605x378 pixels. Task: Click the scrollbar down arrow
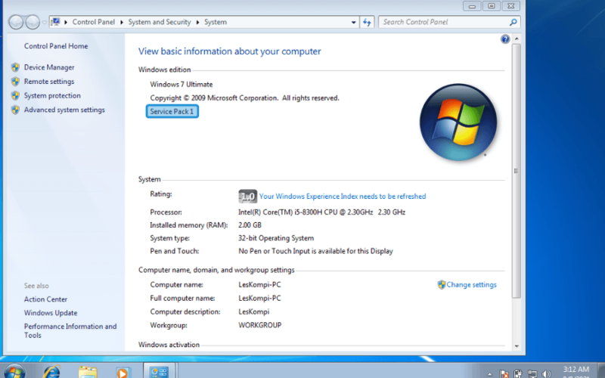[x=517, y=346]
